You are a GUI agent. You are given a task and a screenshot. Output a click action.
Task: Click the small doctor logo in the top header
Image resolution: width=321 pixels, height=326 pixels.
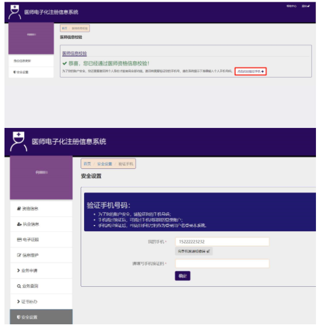[15, 12]
